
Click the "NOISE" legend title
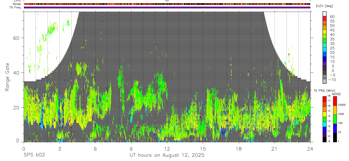coord(336,94)
